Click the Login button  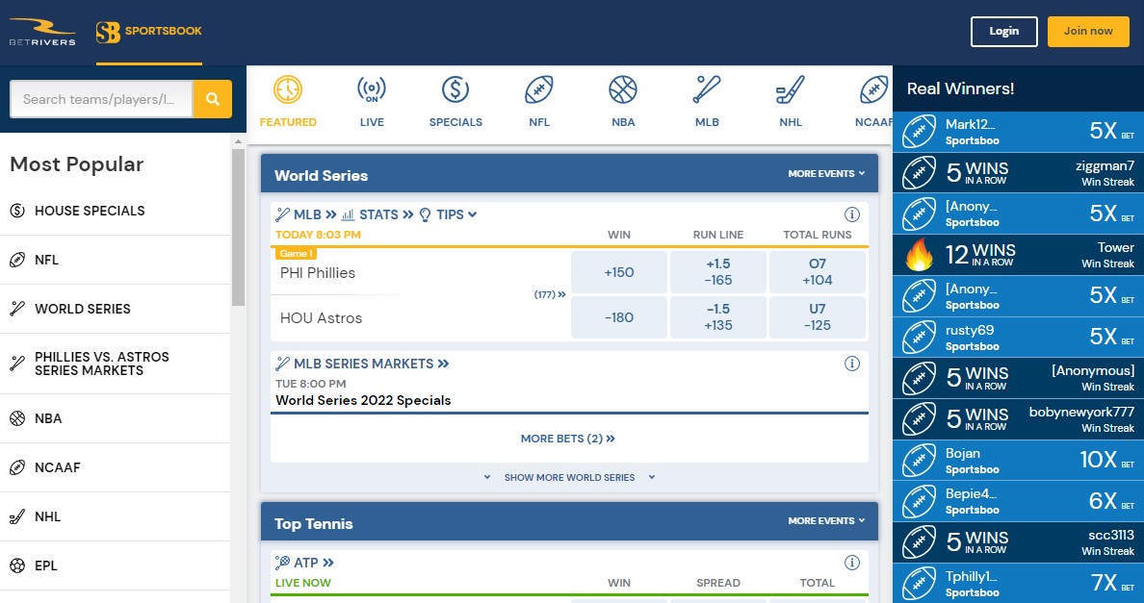pos(1003,31)
